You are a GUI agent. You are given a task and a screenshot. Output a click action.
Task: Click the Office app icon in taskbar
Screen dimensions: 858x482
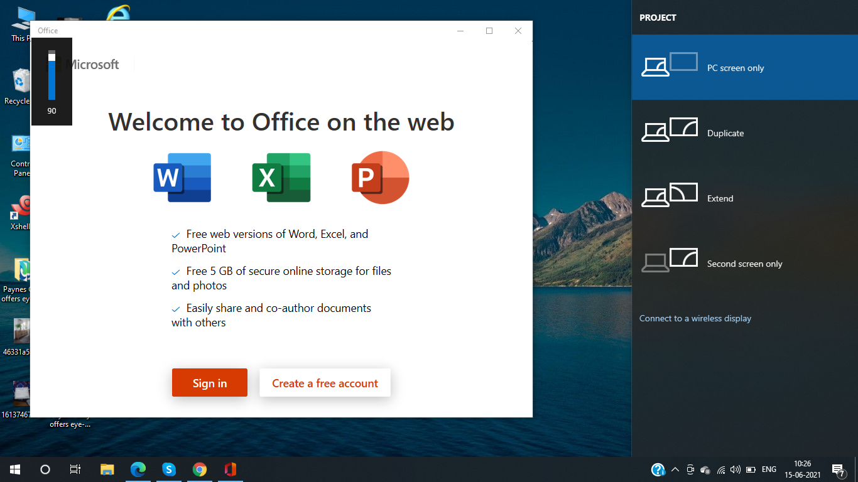tap(231, 469)
